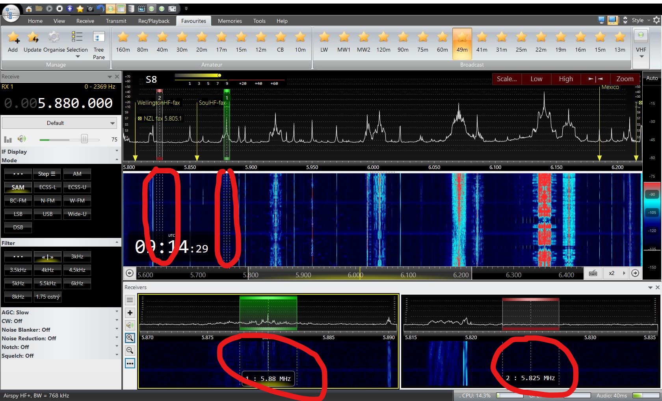Image resolution: width=662 pixels, height=401 pixels.
Task: Select the 3kHz filter bandwidth
Action: (77, 256)
